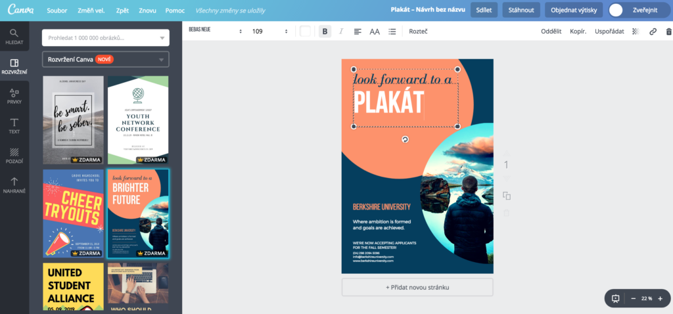
Task: Click Oddělit ungroup button
Action: (551, 32)
